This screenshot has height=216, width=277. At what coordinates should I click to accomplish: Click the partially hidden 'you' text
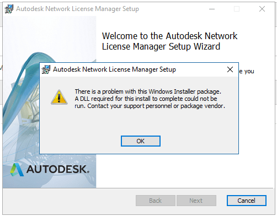249,71
